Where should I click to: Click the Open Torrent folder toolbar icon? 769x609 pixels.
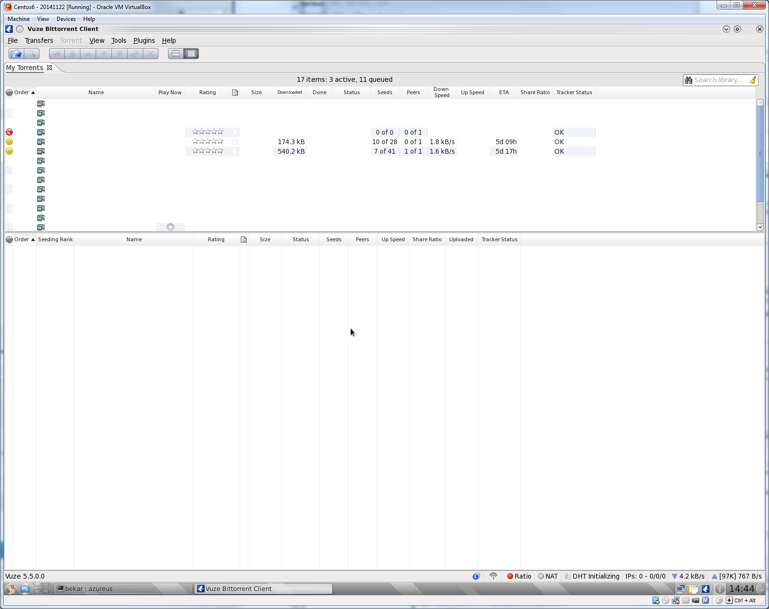point(16,54)
